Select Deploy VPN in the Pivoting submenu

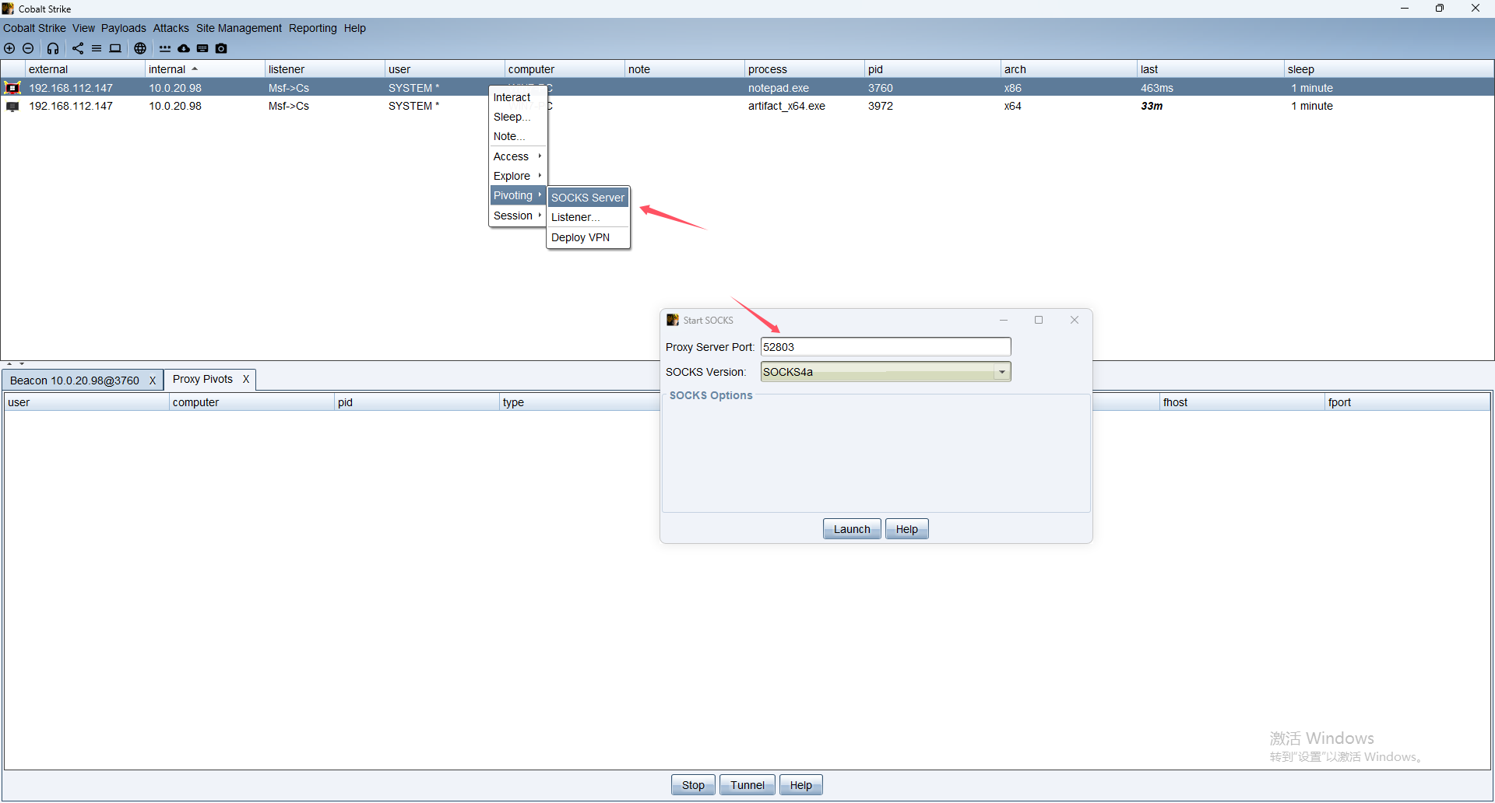click(588, 237)
